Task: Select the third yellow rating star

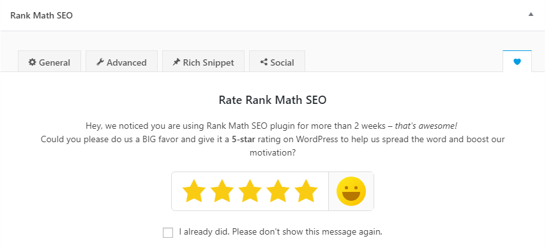Action: pyautogui.click(x=250, y=191)
